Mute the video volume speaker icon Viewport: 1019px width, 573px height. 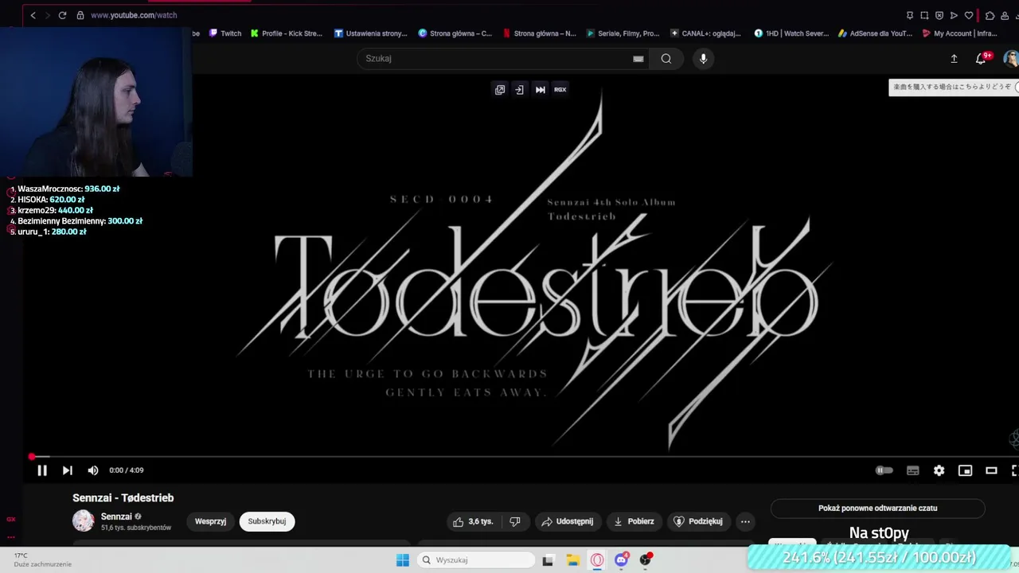(93, 470)
